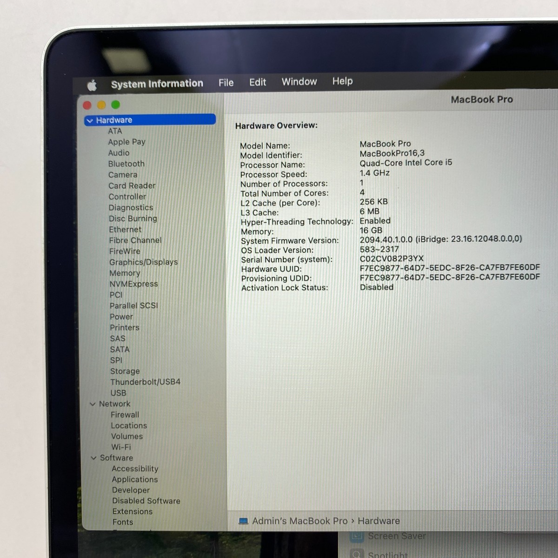Select ATA in the sidebar
The image size is (558, 558).
[x=115, y=131]
